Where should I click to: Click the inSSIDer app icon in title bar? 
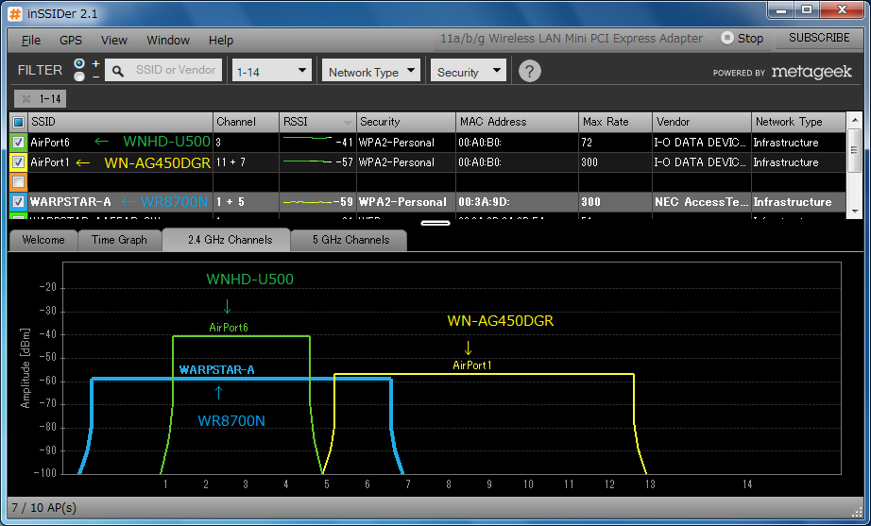pos(15,13)
